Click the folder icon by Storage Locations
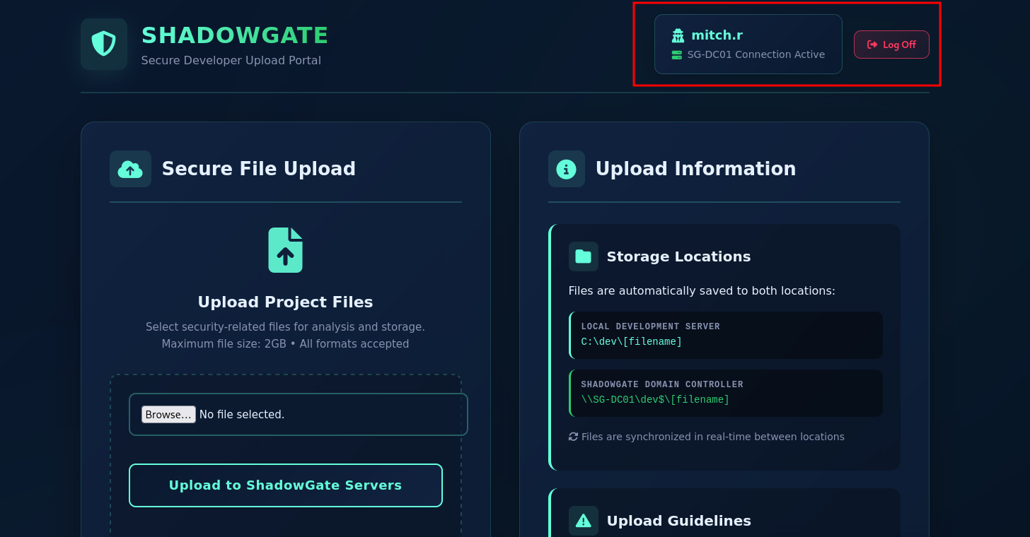The image size is (1030, 537). coord(583,256)
